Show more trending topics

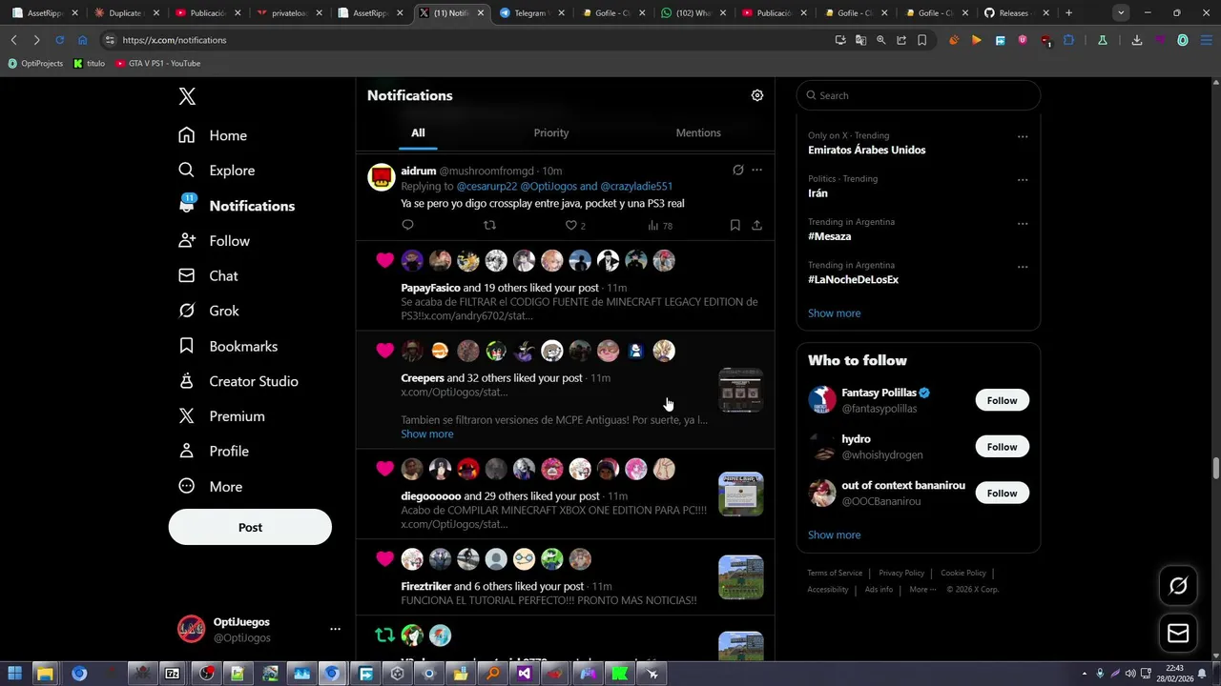(834, 313)
